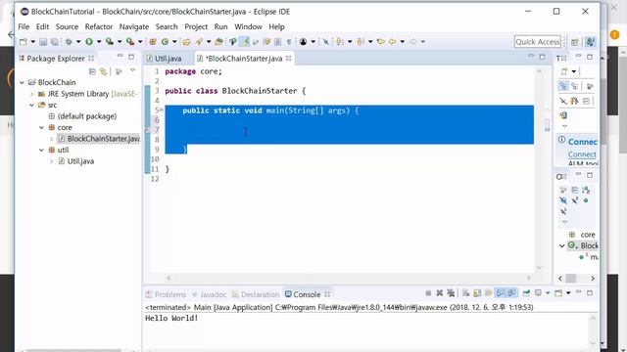
Task: Switch to the Problems tab
Action: click(x=167, y=294)
